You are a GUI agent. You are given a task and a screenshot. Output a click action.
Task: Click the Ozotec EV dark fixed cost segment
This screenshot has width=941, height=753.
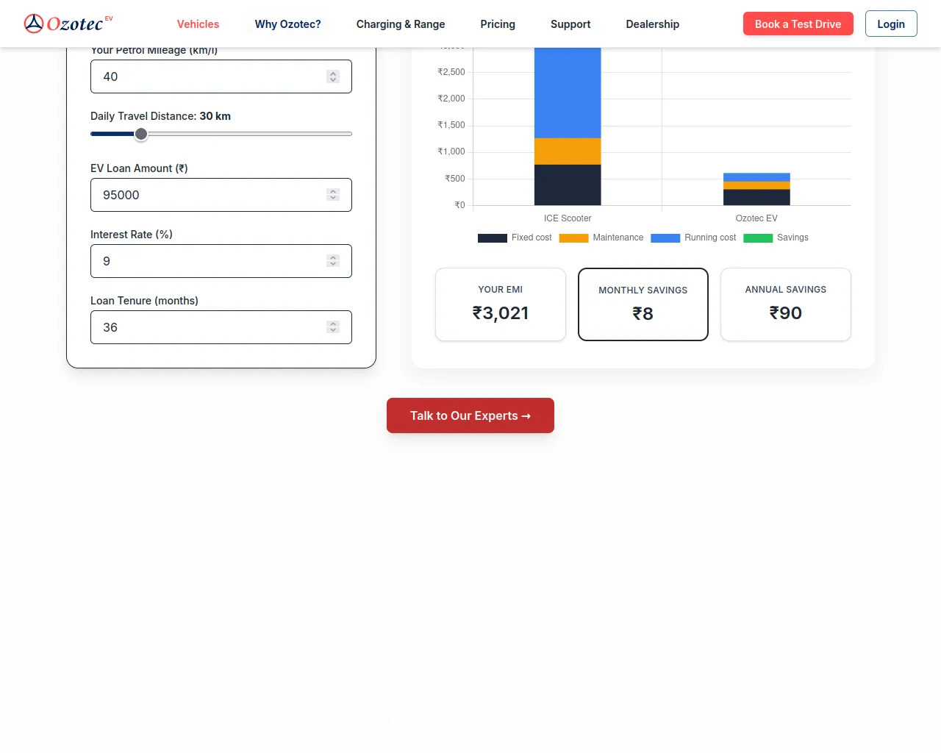coord(756,197)
